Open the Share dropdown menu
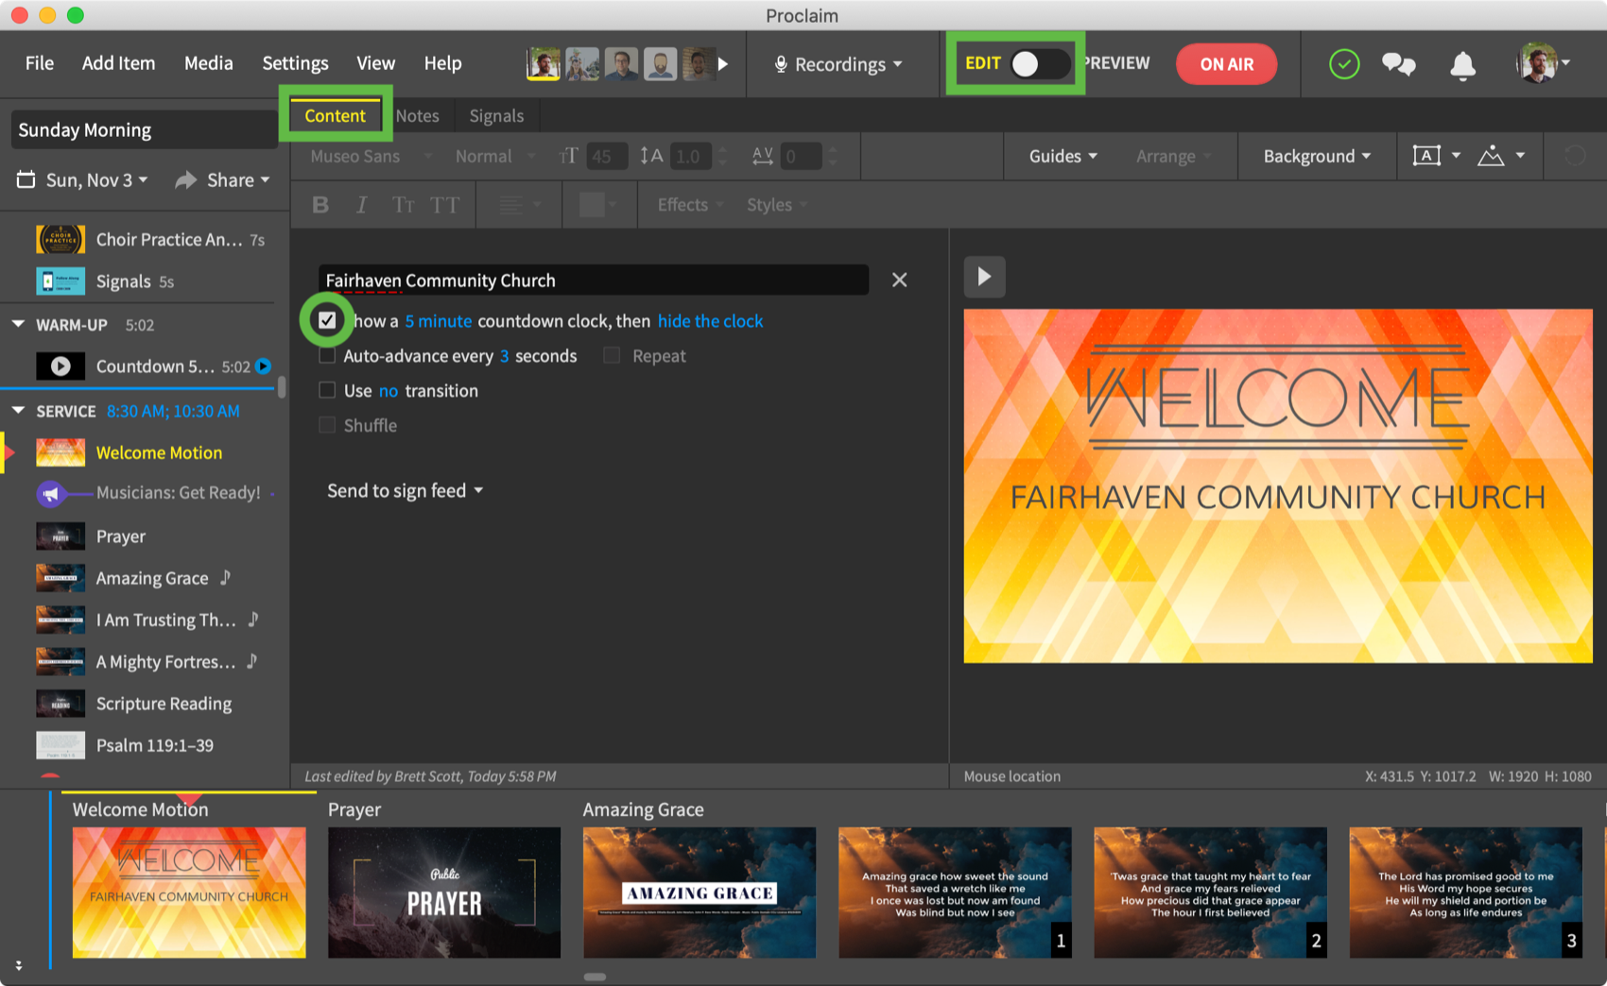This screenshot has width=1607, height=986. click(x=238, y=179)
